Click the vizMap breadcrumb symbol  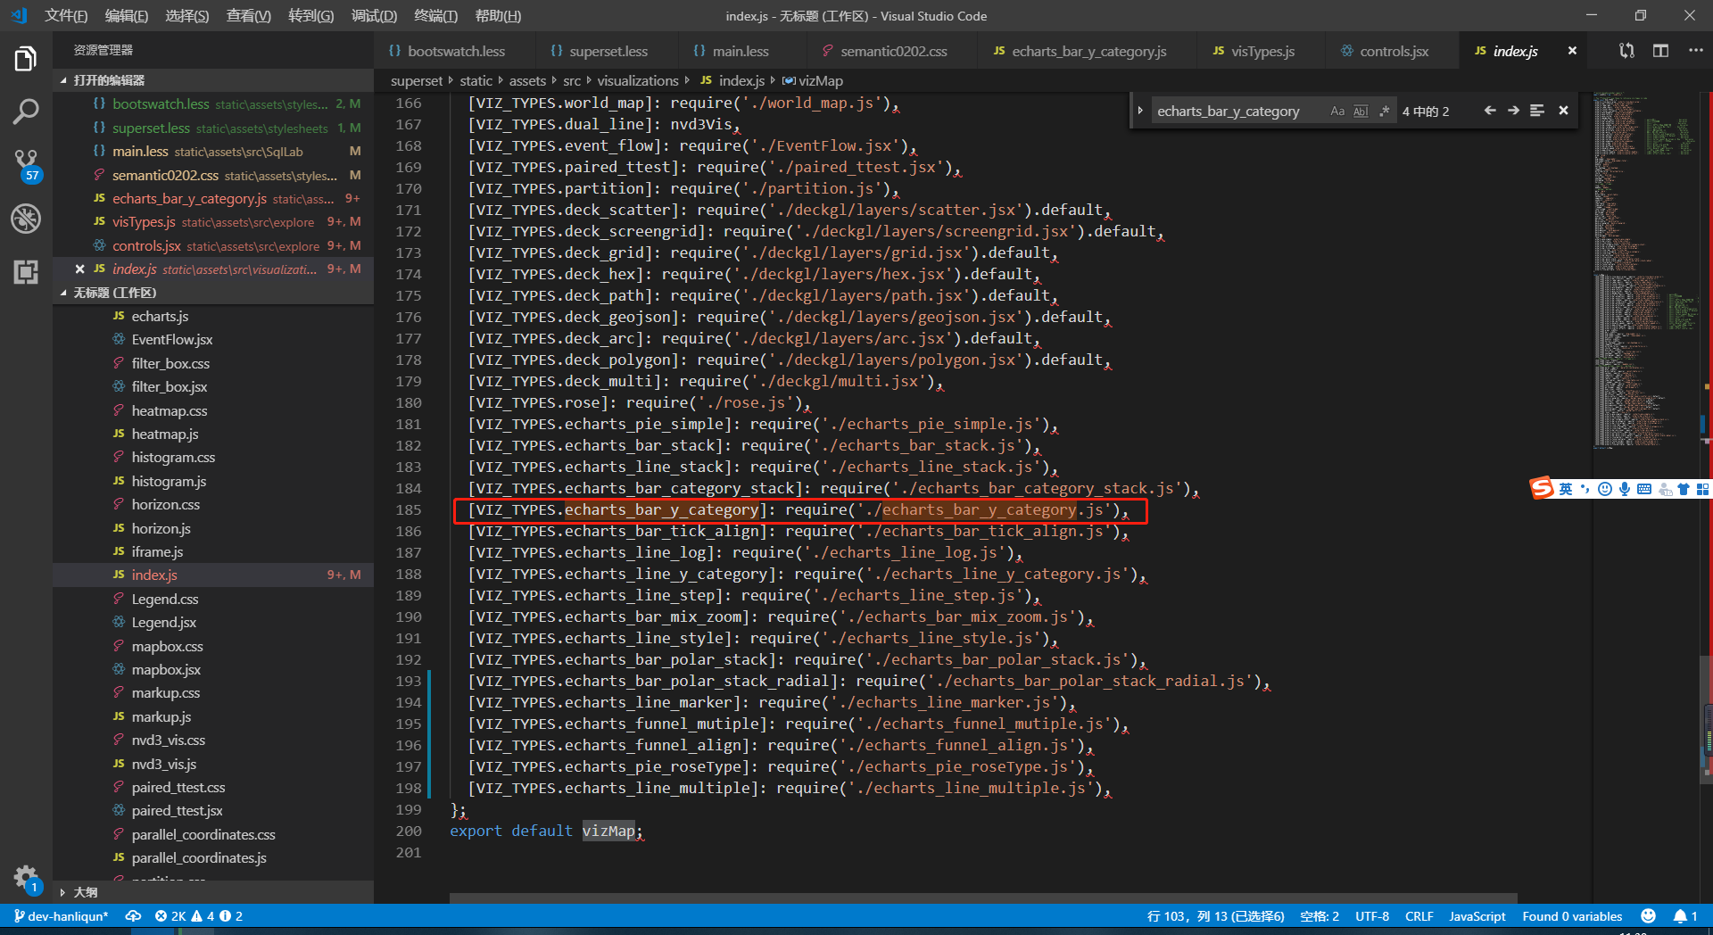(813, 80)
